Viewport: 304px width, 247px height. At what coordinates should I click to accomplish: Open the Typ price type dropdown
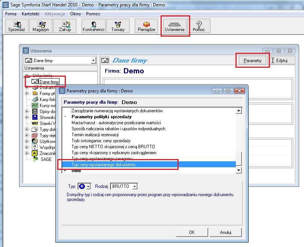[x=88, y=186]
